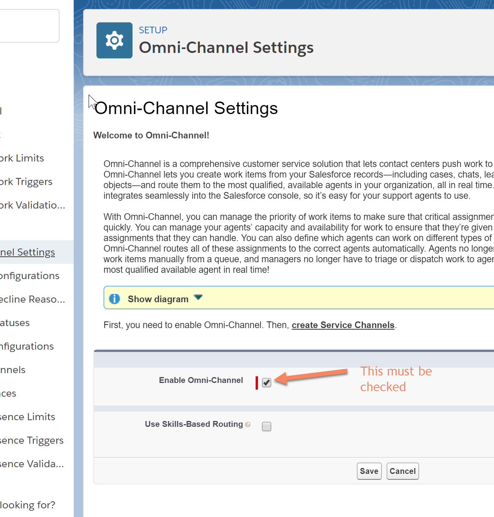The width and height of the screenshot is (494, 517).
Task: Click into the sidebar search box
Action: coord(29,26)
